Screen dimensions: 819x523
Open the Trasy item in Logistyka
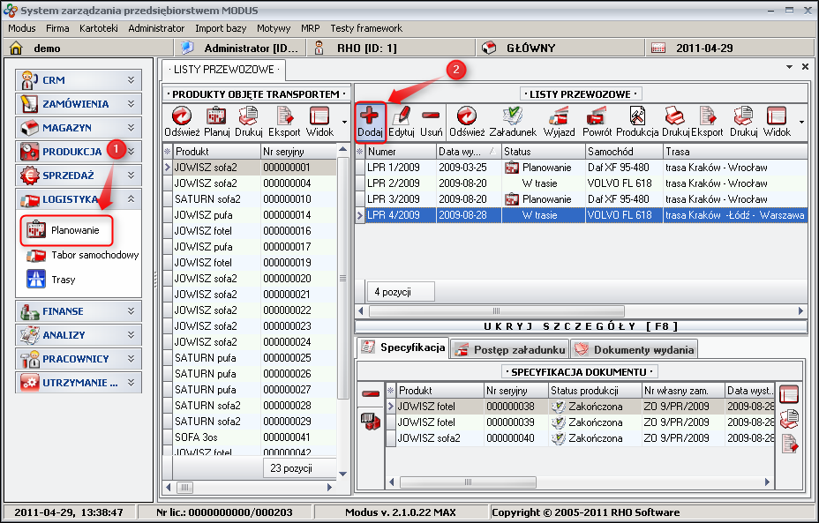63,280
